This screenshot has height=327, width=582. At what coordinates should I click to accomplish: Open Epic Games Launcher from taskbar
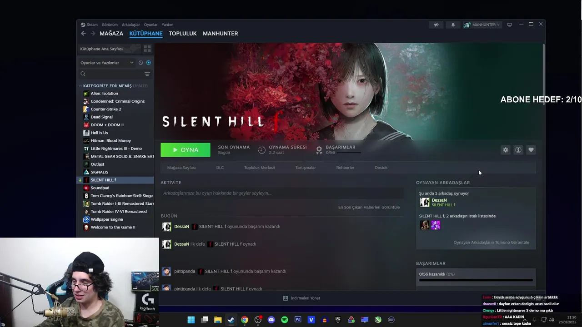click(x=338, y=320)
